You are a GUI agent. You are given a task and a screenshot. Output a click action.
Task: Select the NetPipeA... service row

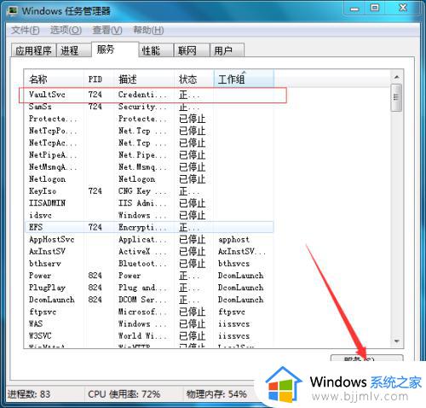coord(149,155)
